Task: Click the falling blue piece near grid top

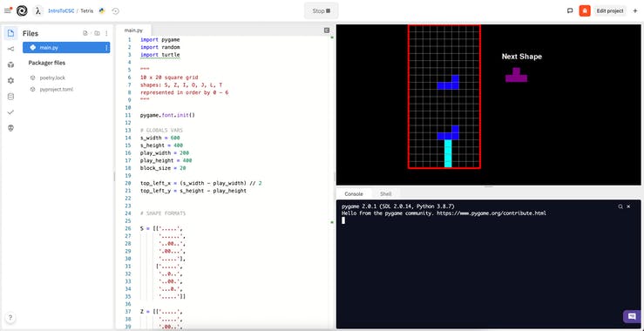Action: [x=448, y=82]
